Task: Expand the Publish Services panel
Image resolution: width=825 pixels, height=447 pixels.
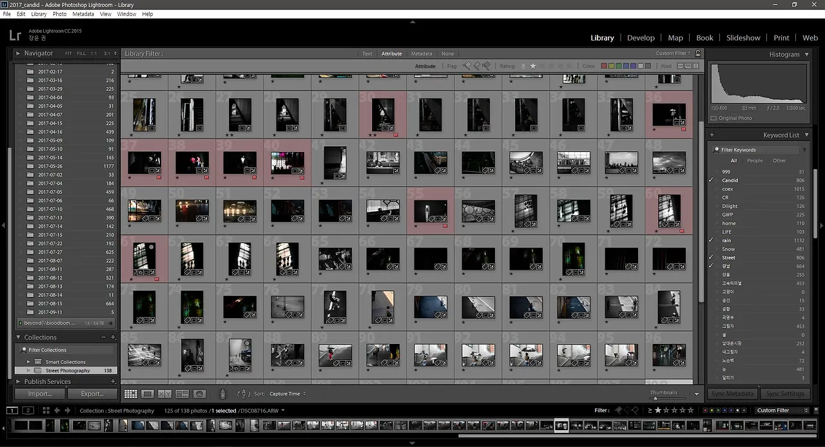Action: [18, 381]
